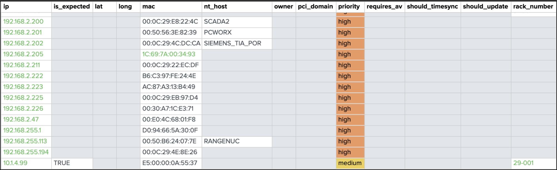Click rack number 29-001
557x170 pixels.
523,163
